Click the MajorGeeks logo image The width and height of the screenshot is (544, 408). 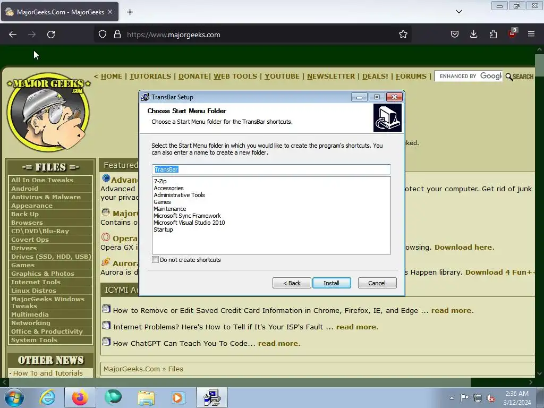48,112
